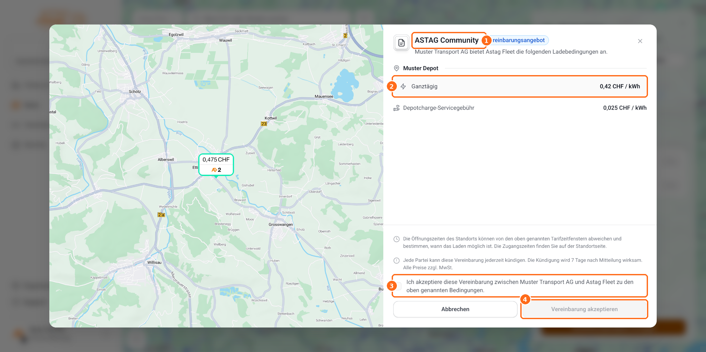Click the clock icon beside opening hours note
706x352 pixels.
click(397, 239)
